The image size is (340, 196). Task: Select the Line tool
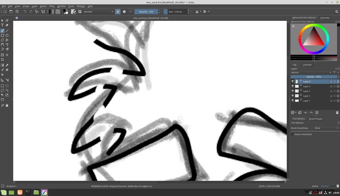pos(7,31)
